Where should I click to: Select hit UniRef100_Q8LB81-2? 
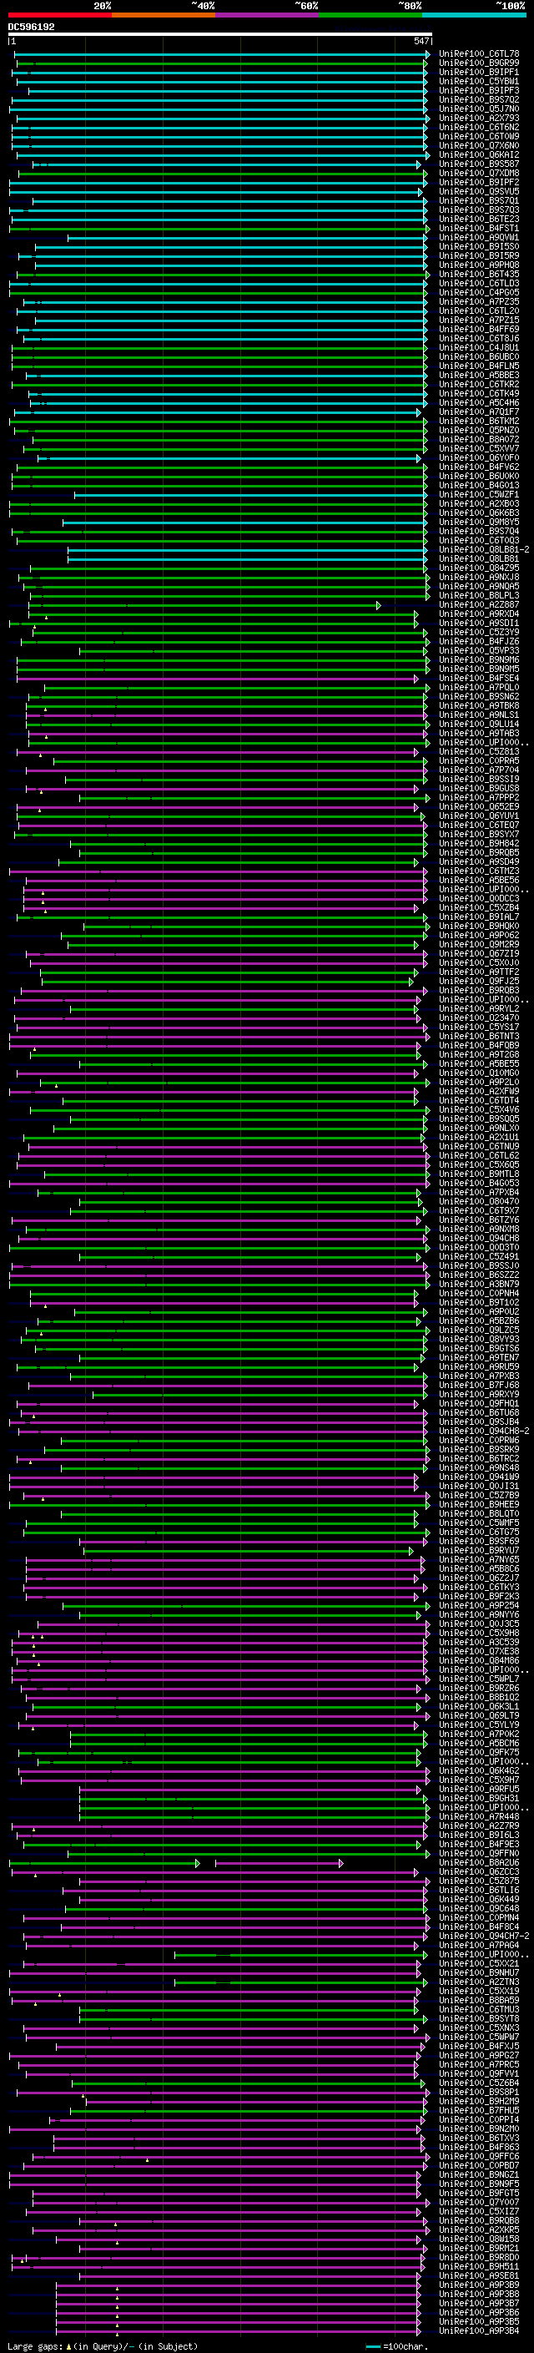point(484,550)
